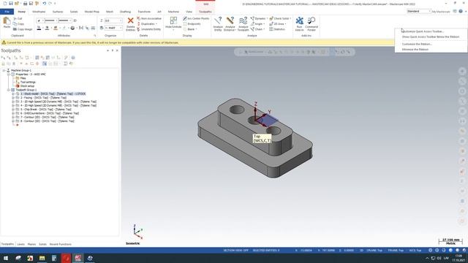This screenshot has width=468, height=263.
Task: Click the Undo arrow in quick access toolbar
Action: [x=44, y=4]
